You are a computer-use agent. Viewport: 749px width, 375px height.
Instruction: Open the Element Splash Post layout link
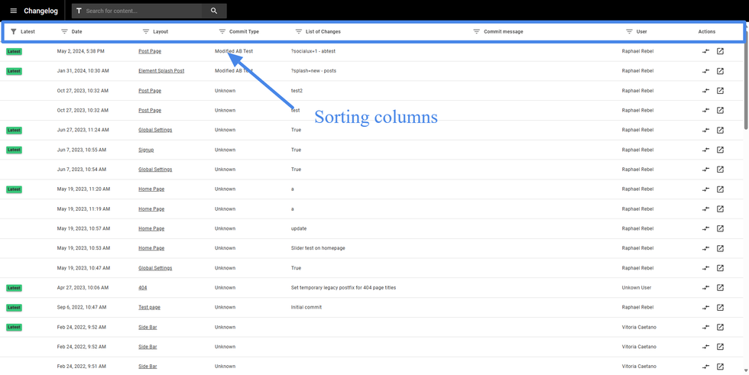[161, 71]
